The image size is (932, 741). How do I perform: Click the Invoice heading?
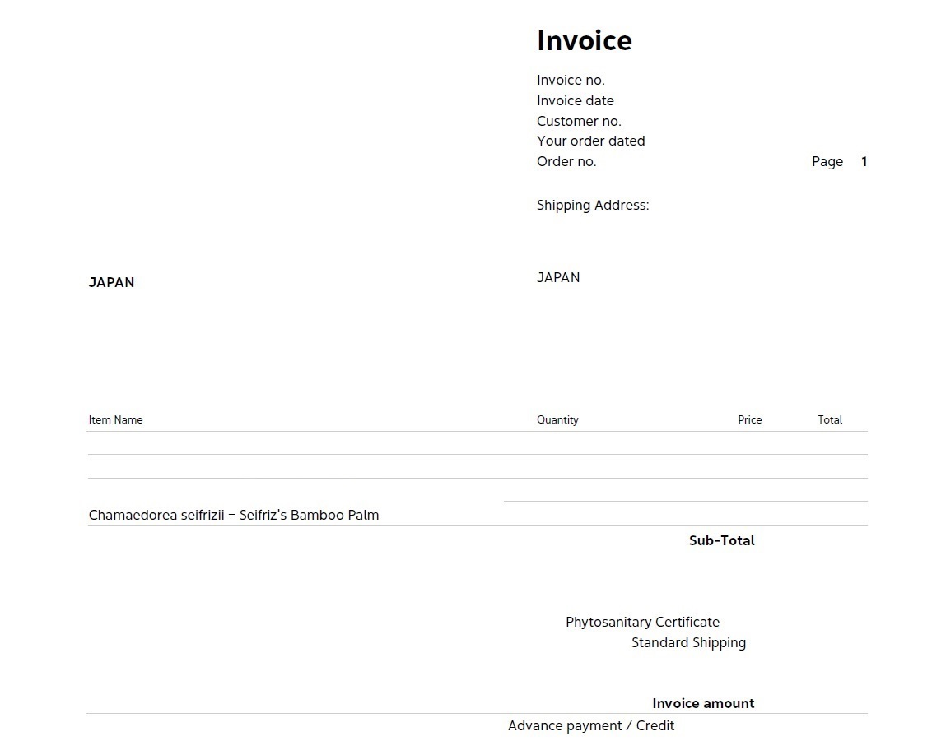click(x=585, y=41)
